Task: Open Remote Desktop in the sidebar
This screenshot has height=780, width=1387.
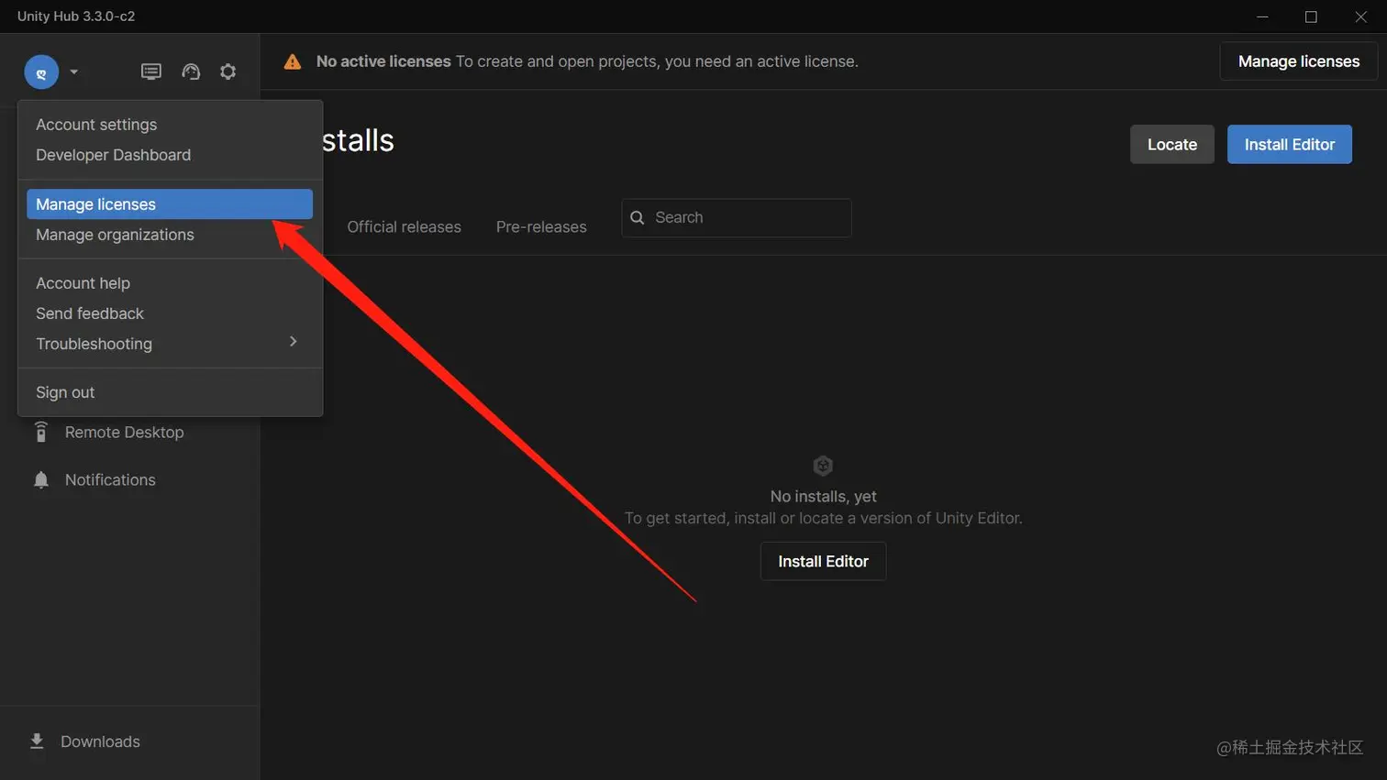Action: point(124,433)
